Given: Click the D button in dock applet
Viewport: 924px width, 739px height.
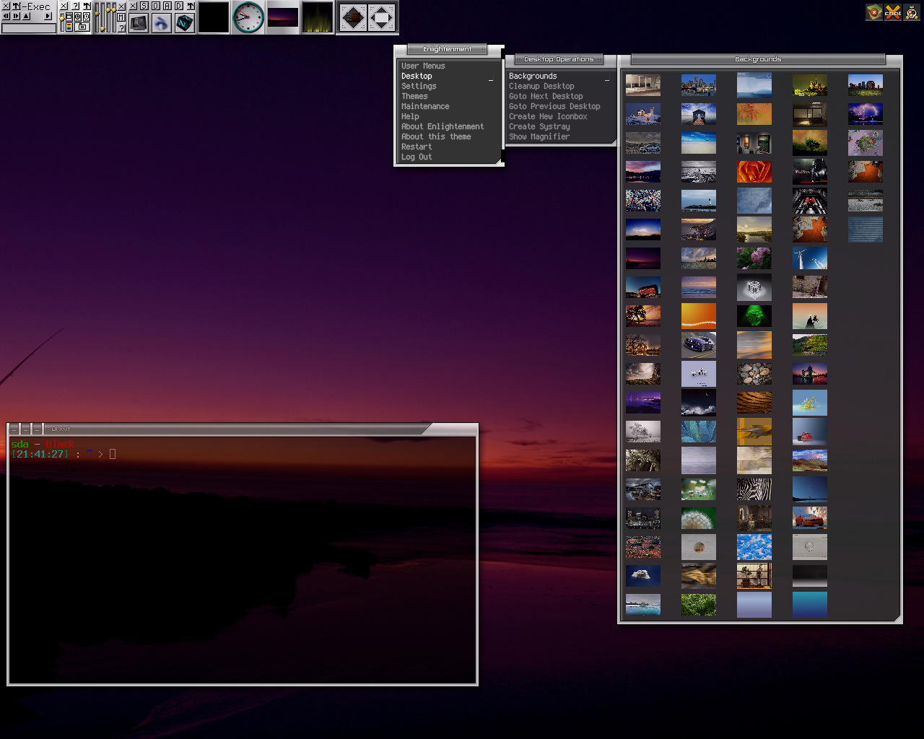Looking at the screenshot, I should click(x=179, y=6).
